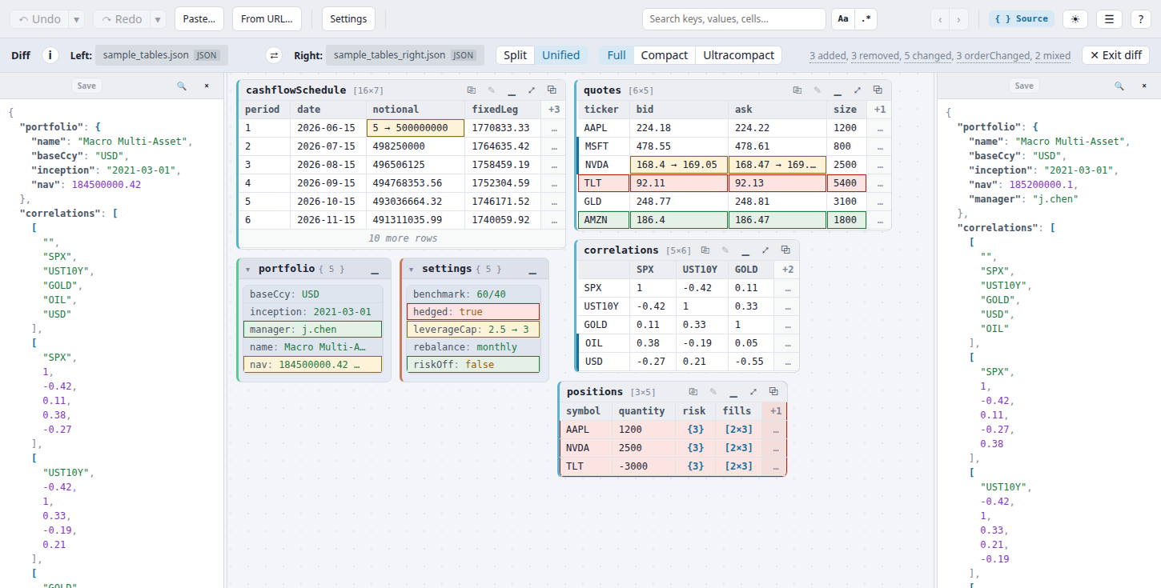Open the Settings button
This screenshot has height=588, width=1161.
(348, 19)
